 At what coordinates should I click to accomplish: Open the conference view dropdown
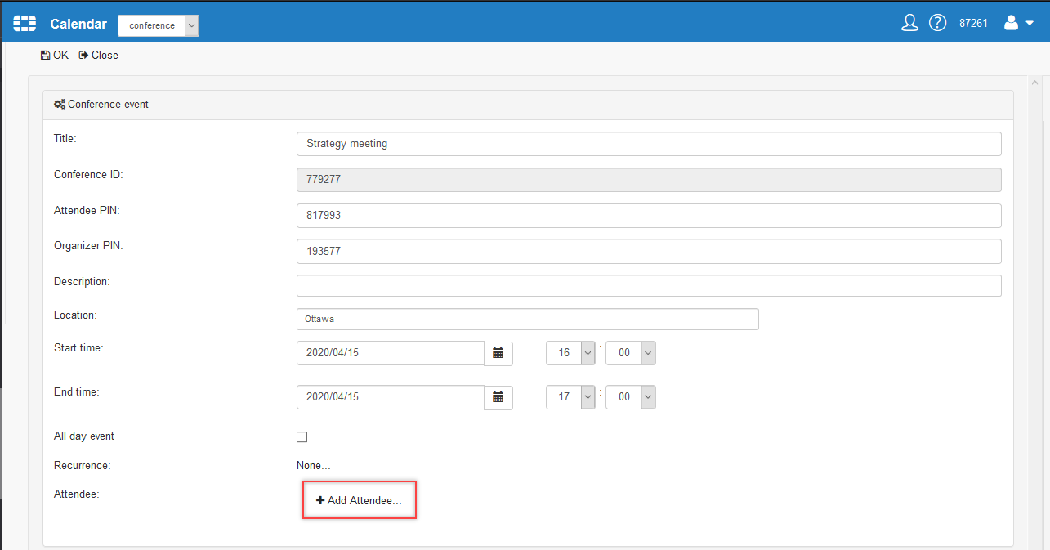click(x=159, y=25)
